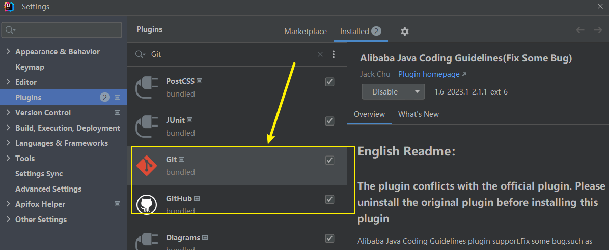Click the Diagrams plug icon
The width and height of the screenshot is (609, 250).
pos(147,241)
